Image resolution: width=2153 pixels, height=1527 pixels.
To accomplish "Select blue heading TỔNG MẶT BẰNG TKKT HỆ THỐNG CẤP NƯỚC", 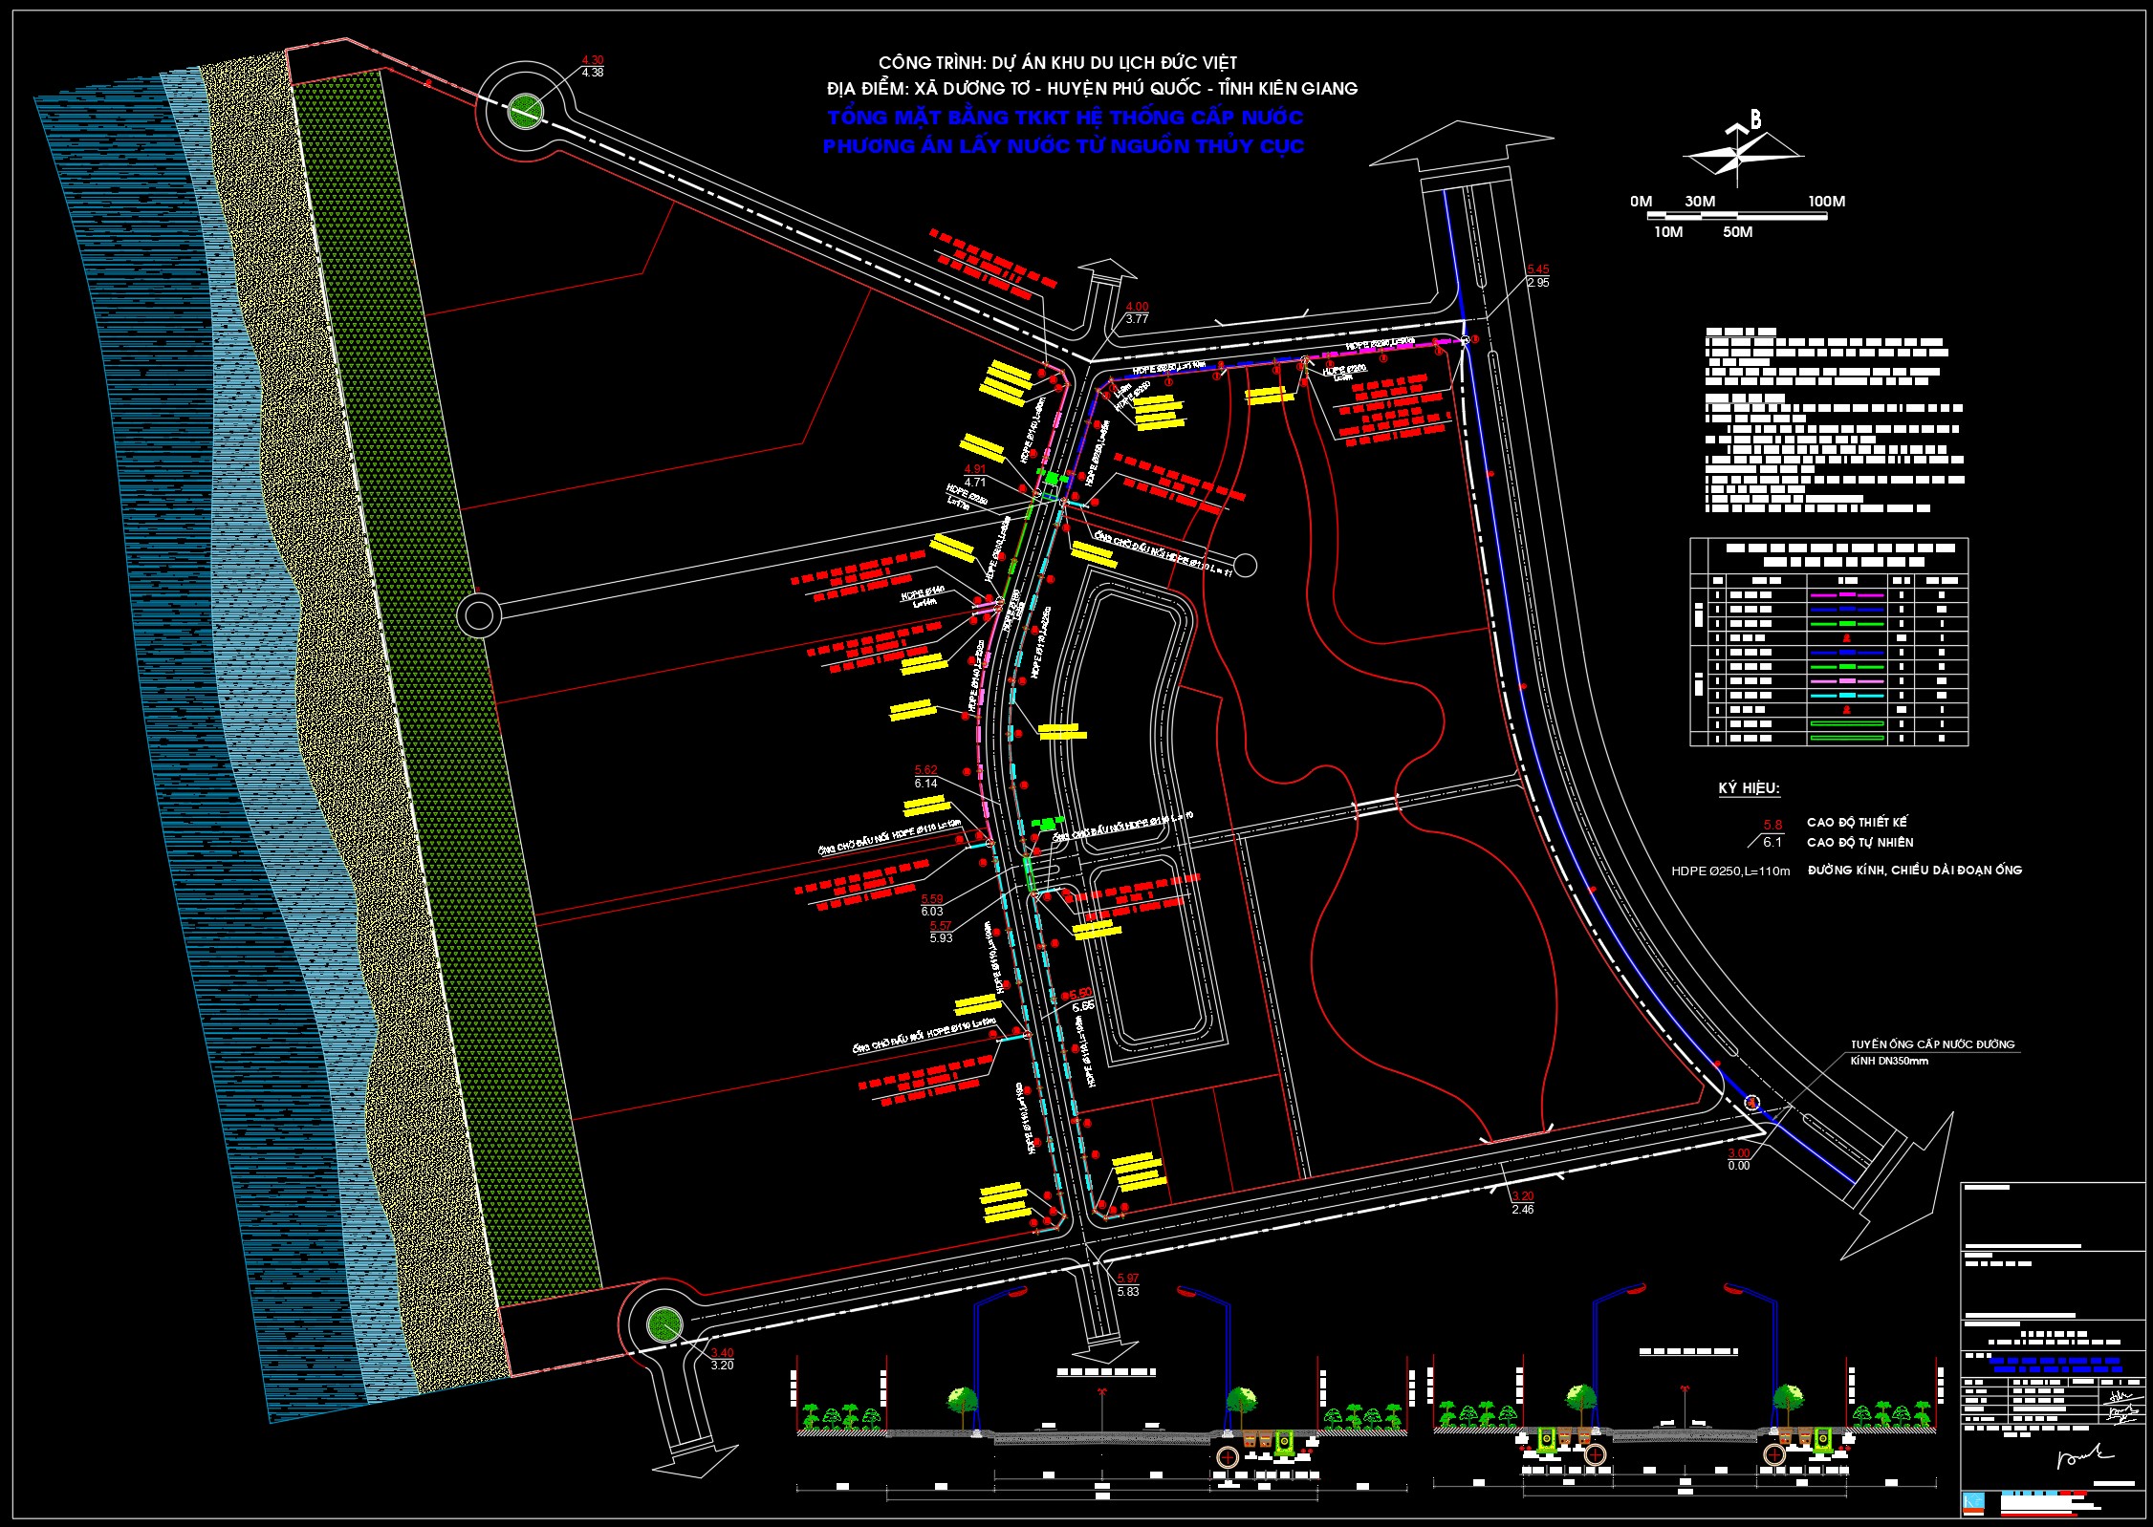I will pos(1064,117).
